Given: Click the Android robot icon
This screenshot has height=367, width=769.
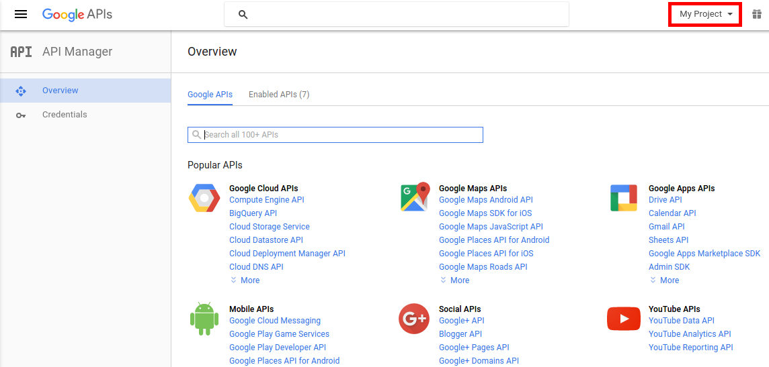Looking at the screenshot, I should tap(204, 319).
